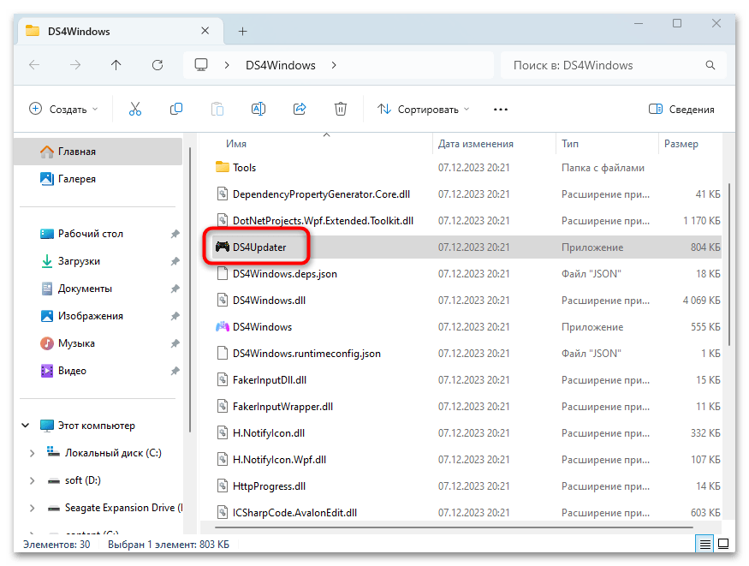Unpin Загрузки via its pin icon
This screenshot has height=566, width=749.
pyautogui.click(x=175, y=261)
